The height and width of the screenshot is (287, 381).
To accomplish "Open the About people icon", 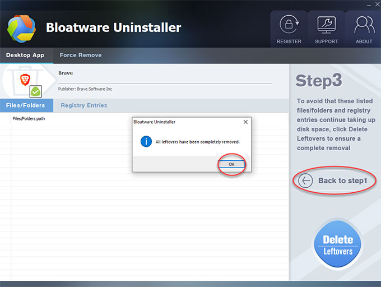I will coord(364,25).
